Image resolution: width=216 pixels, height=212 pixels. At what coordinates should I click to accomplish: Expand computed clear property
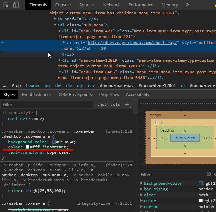(141, 195)
